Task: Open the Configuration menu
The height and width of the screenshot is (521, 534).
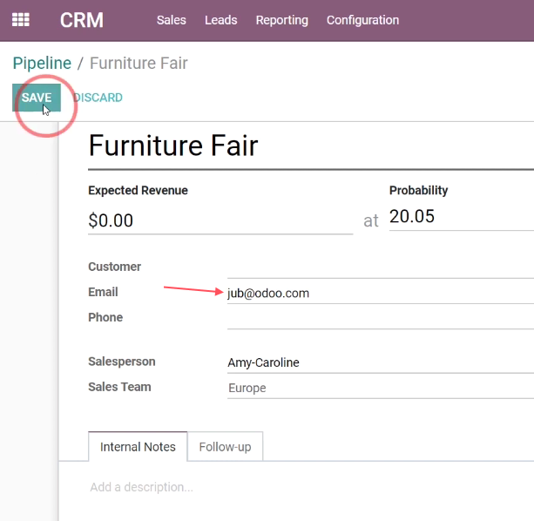Action: [x=362, y=20]
